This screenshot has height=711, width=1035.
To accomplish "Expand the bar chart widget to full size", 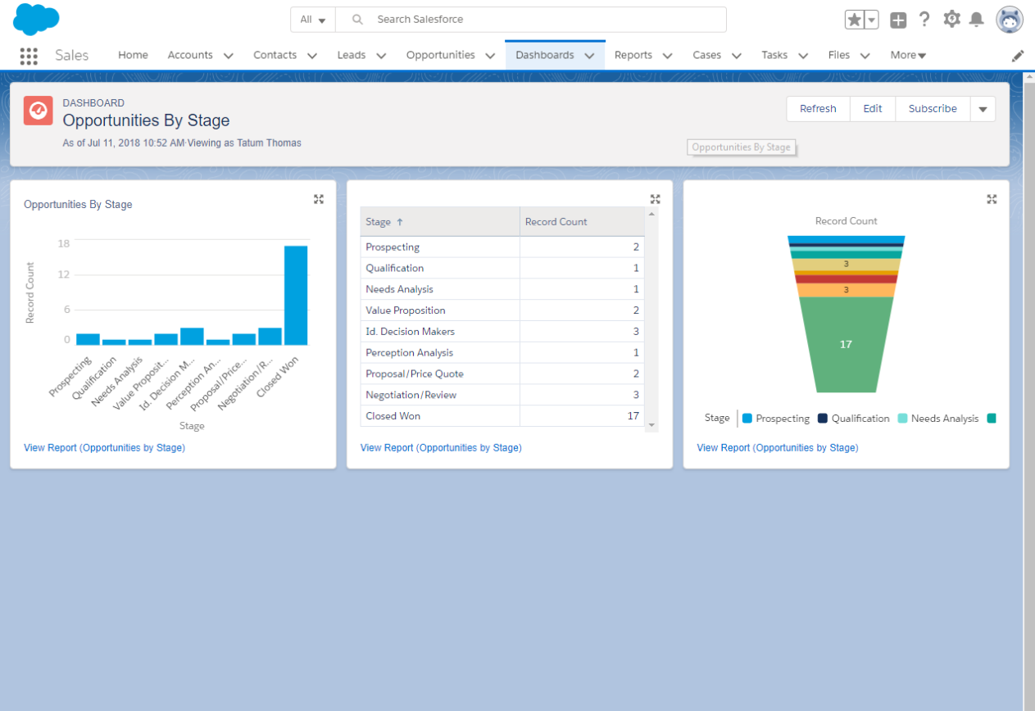I will click(x=319, y=199).
